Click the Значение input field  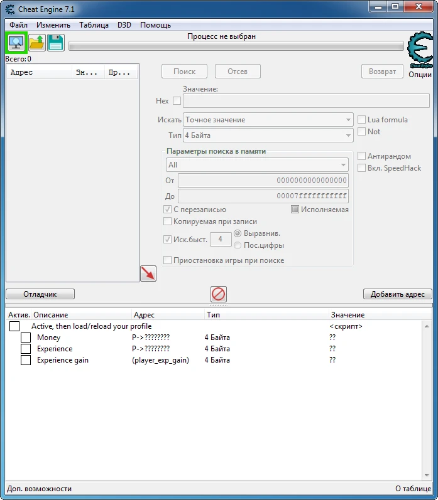(307, 101)
